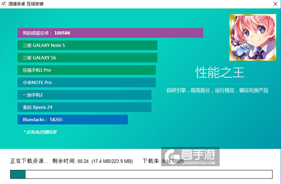
Task: Click the 逍遥安卓 app logo in title bar
Action: click(4, 4)
